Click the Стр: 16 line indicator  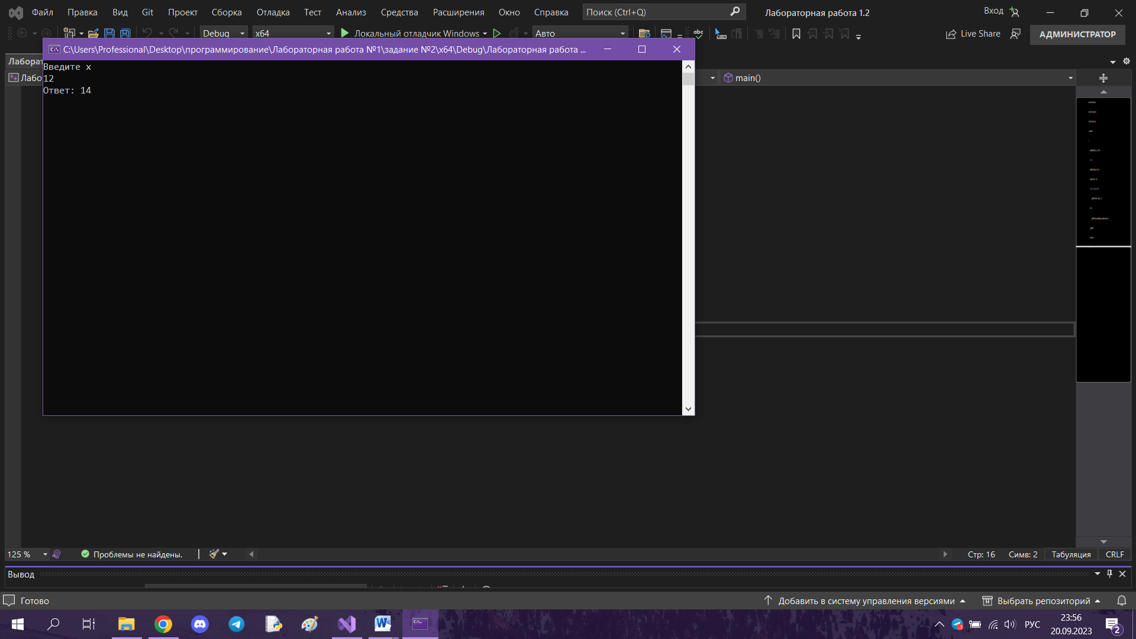pyautogui.click(x=981, y=554)
